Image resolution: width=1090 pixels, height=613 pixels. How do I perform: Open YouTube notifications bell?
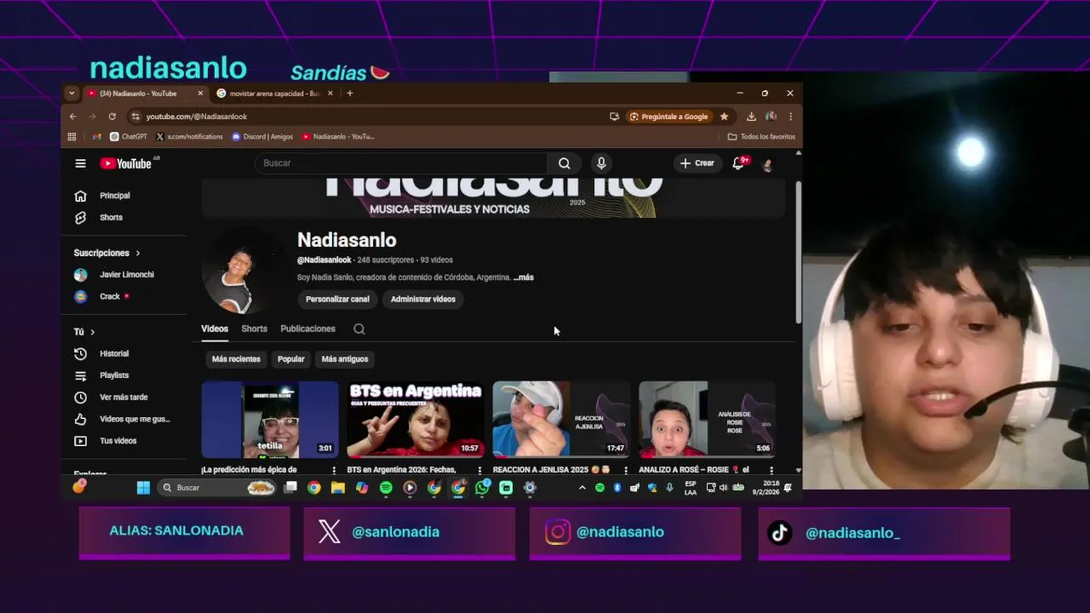(x=738, y=163)
